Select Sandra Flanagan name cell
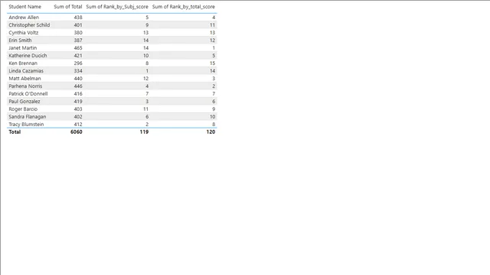Screen dimensions: 490x275 [28, 117]
